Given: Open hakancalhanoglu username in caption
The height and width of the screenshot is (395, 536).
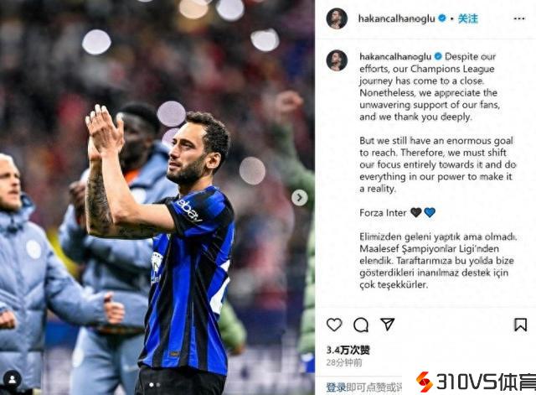Looking at the screenshot, I should click(395, 56).
